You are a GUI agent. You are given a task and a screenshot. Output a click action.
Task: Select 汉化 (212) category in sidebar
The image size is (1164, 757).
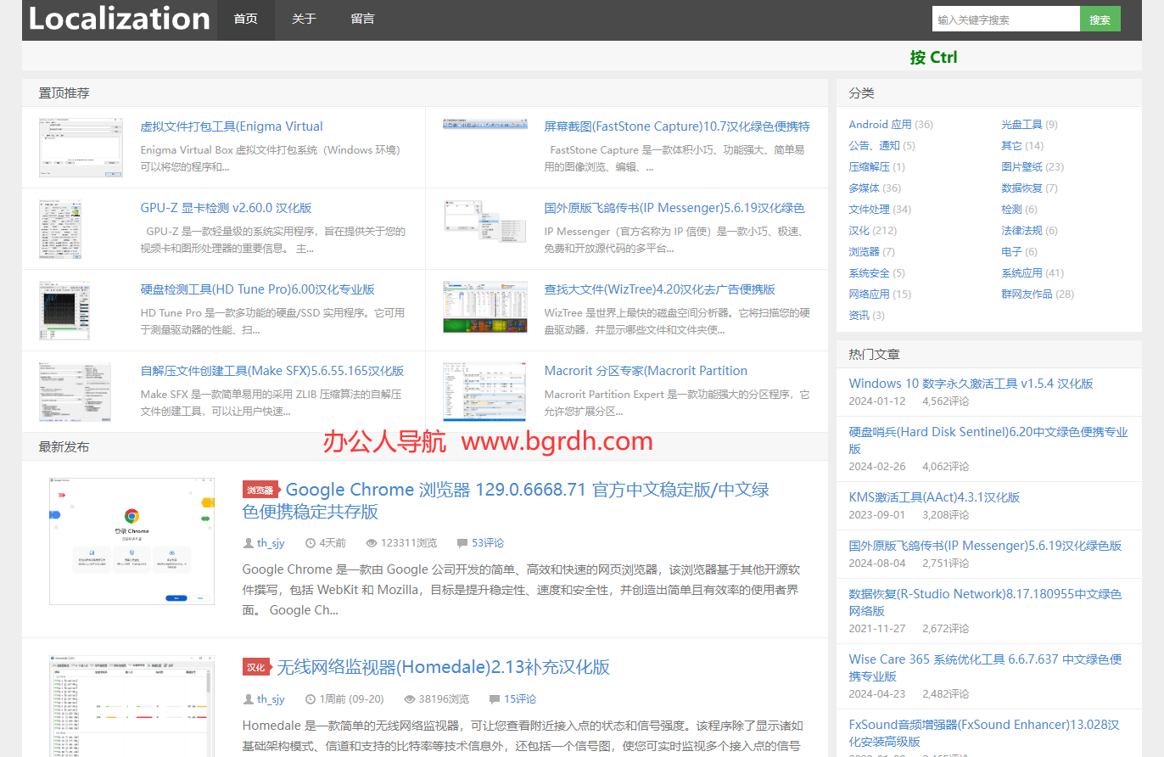pos(859,231)
